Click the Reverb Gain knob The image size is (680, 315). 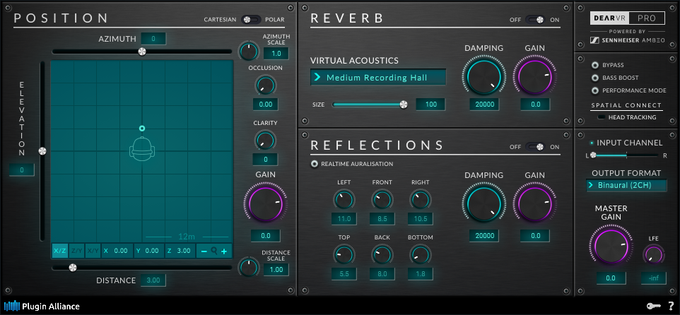tap(534, 78)
